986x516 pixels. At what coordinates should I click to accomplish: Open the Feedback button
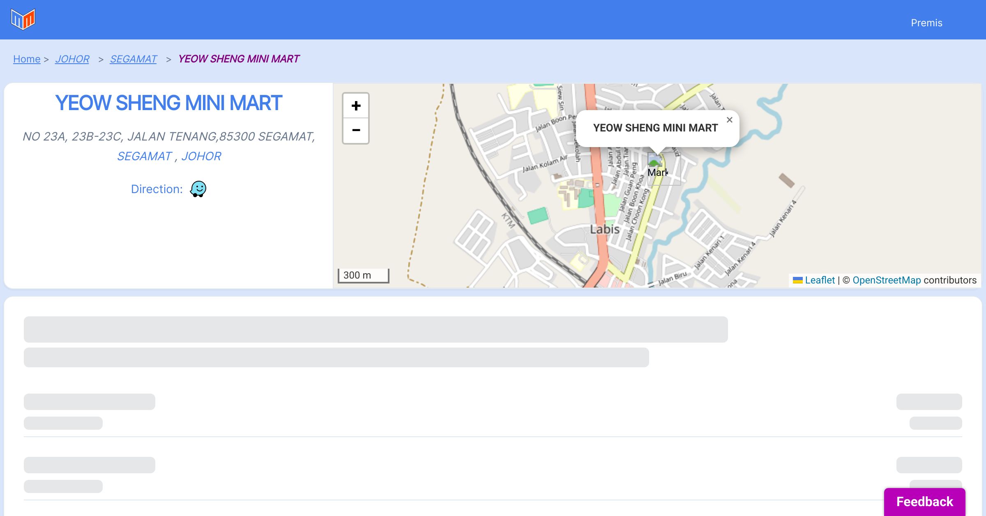[x=924, y=501]
